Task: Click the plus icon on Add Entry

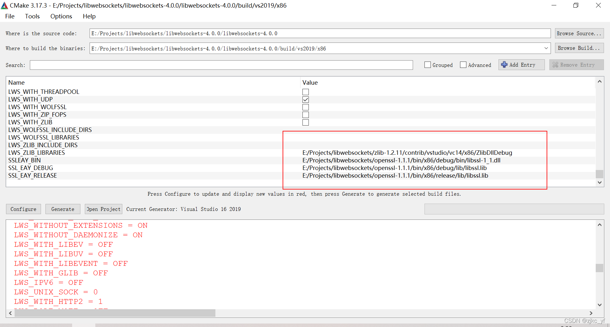Action: pyautogui.click(x=505, y=64)
